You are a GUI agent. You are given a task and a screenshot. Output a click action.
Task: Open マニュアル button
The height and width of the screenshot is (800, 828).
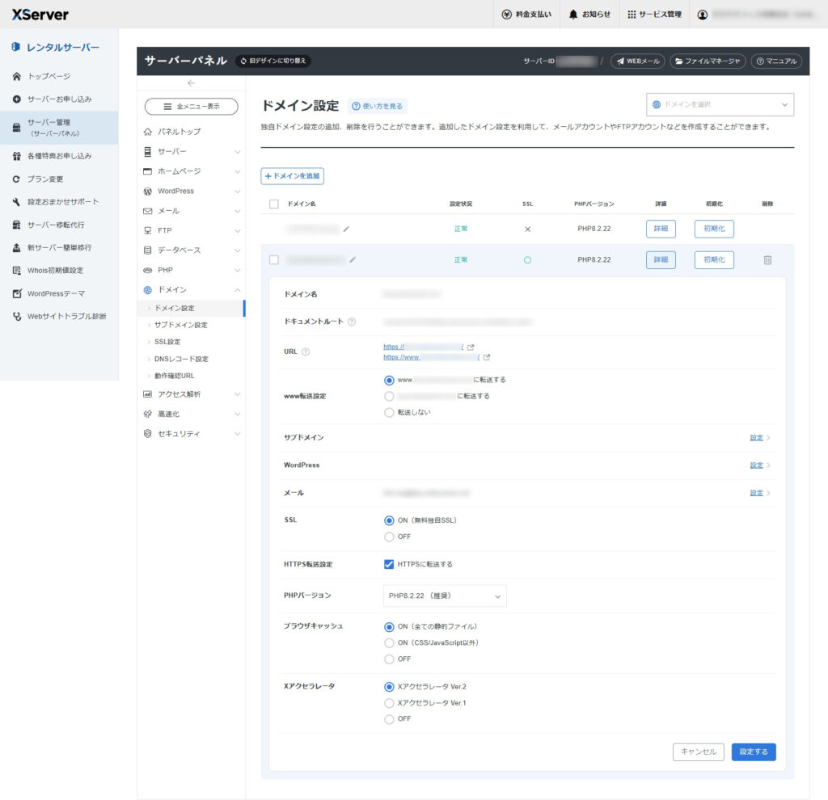776,61
